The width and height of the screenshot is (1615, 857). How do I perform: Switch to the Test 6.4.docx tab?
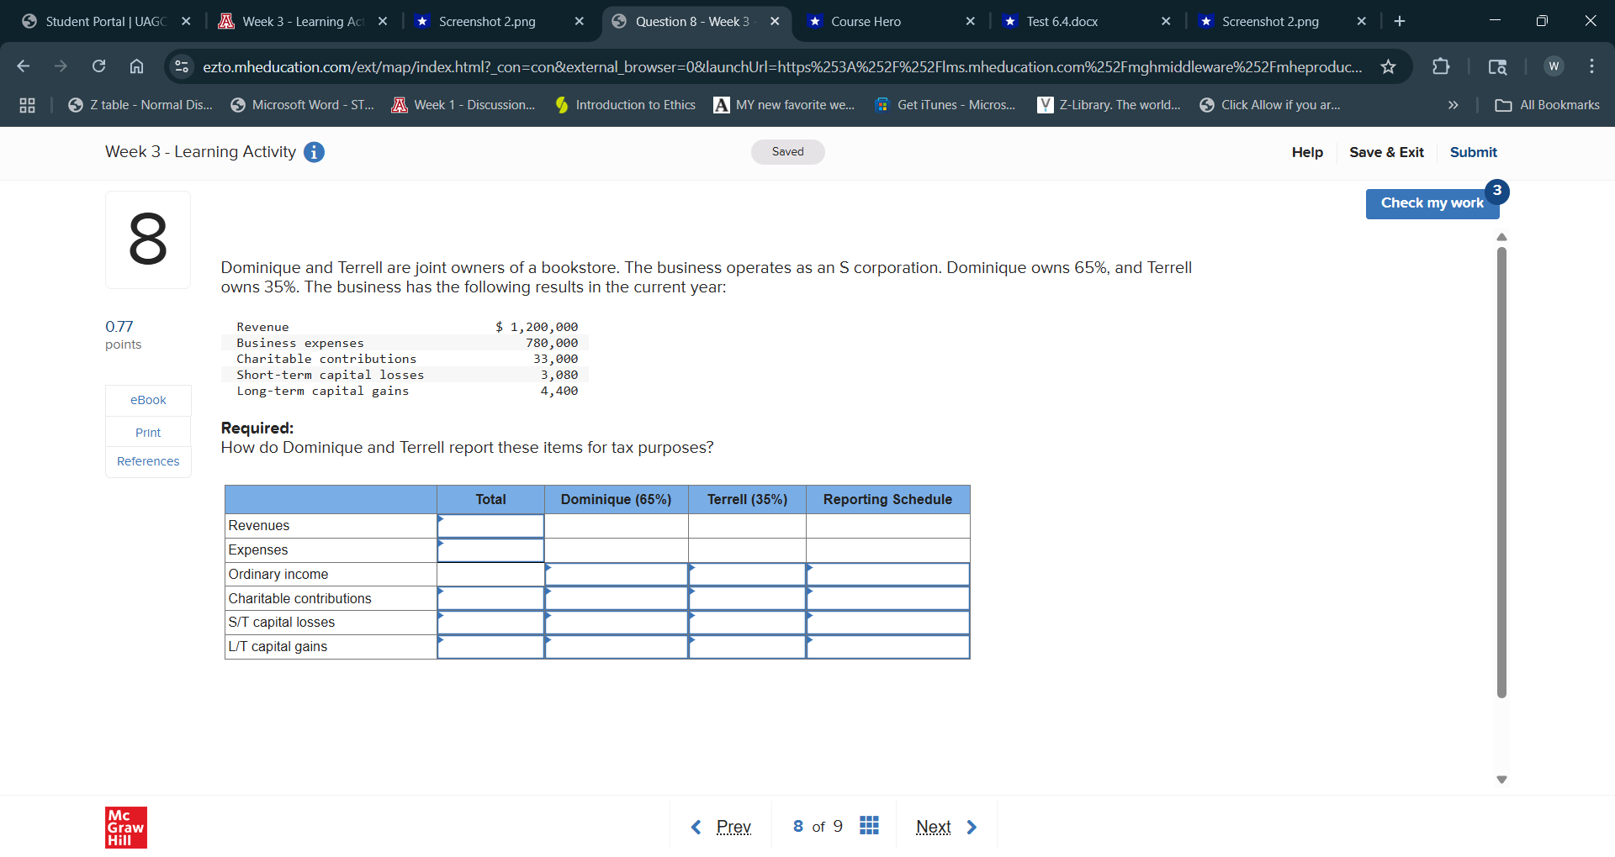(1062, 21)
